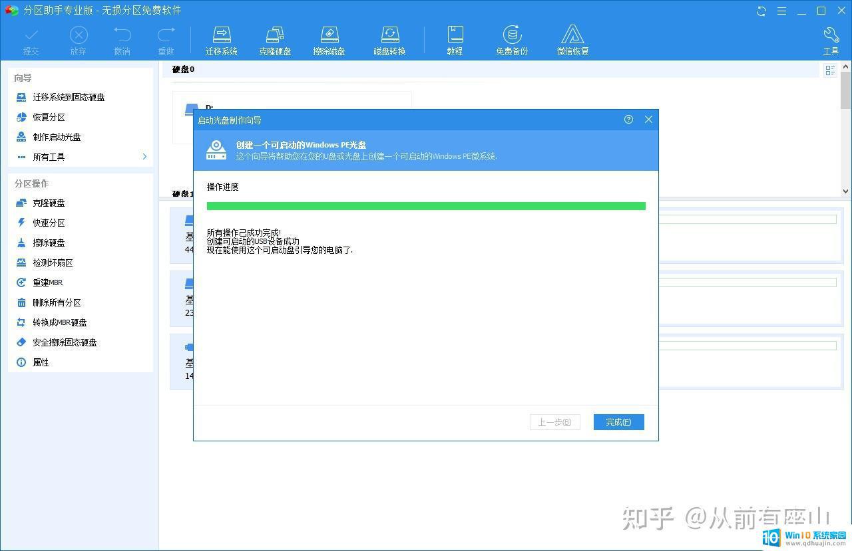Click the 向导 section header
Image resolution: width=852 pixels, height=551 pixels.
click(x=23, y=78)
